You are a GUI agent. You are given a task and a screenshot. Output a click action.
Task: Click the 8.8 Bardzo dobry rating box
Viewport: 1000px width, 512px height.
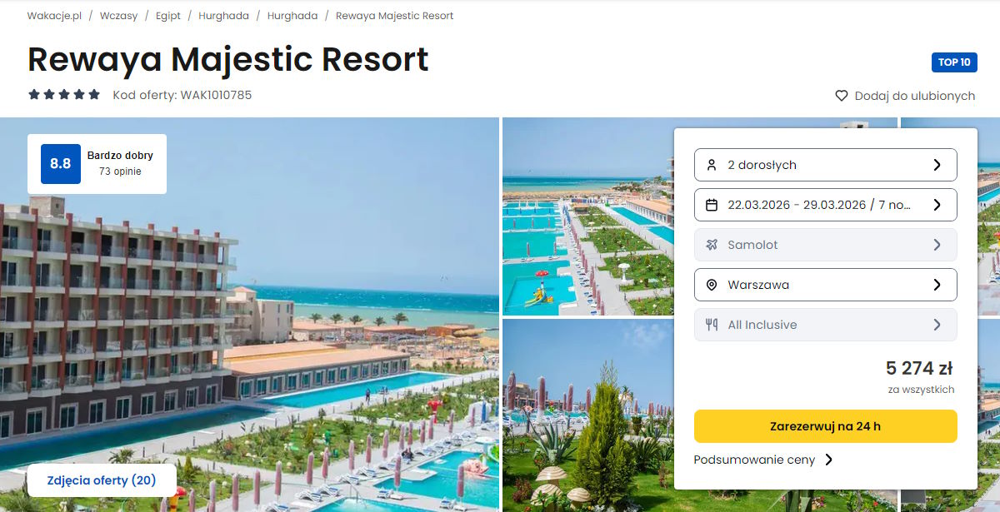tap(97, 164)
